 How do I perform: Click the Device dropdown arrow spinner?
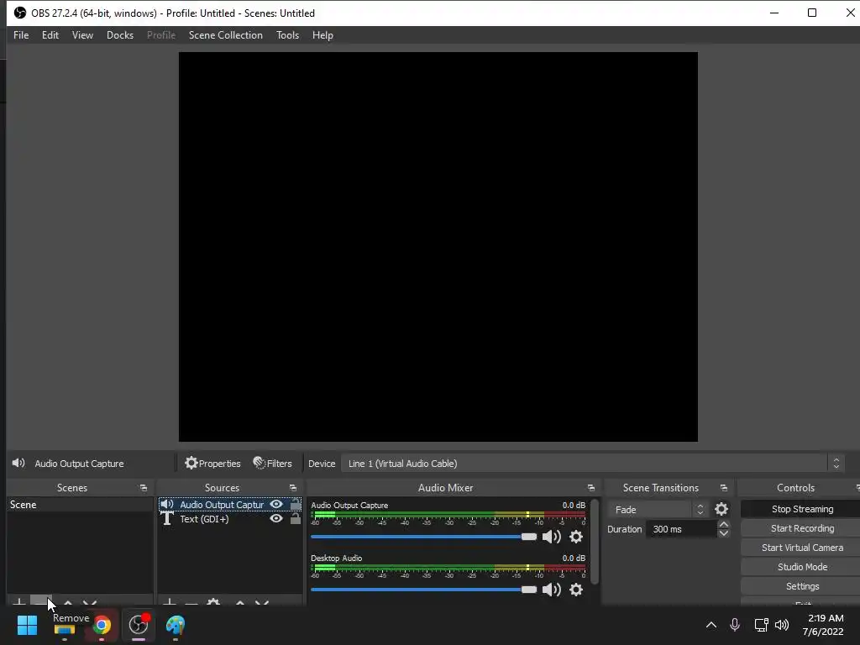click(836, 464)
